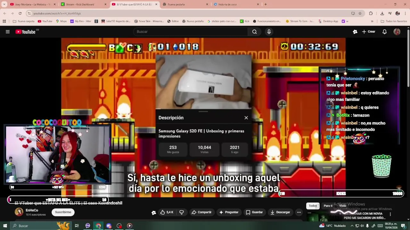Open the Kick bookmark
The width and height of the screenshot is (410, 230).
(x=245, y=21)
